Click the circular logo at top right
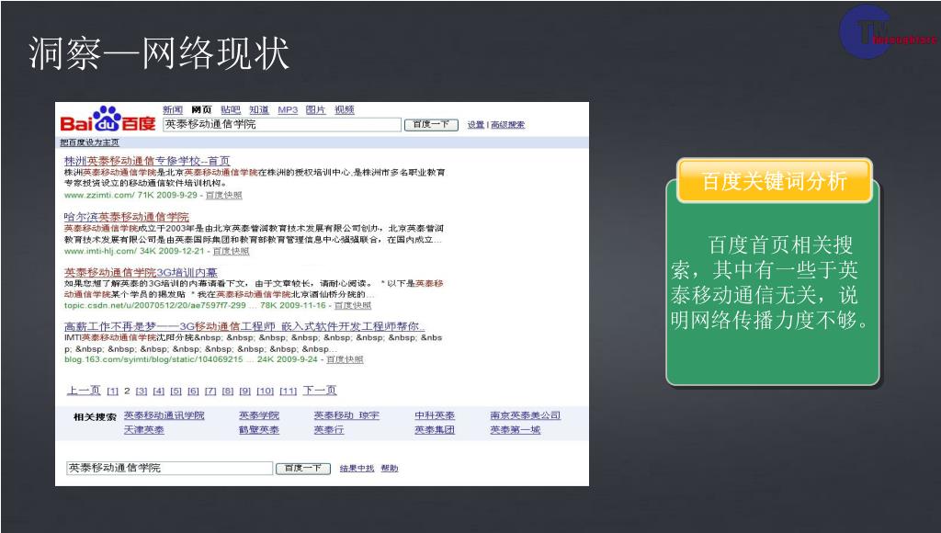This screenshot has height=533, width=941. click(x=867, y=32)
